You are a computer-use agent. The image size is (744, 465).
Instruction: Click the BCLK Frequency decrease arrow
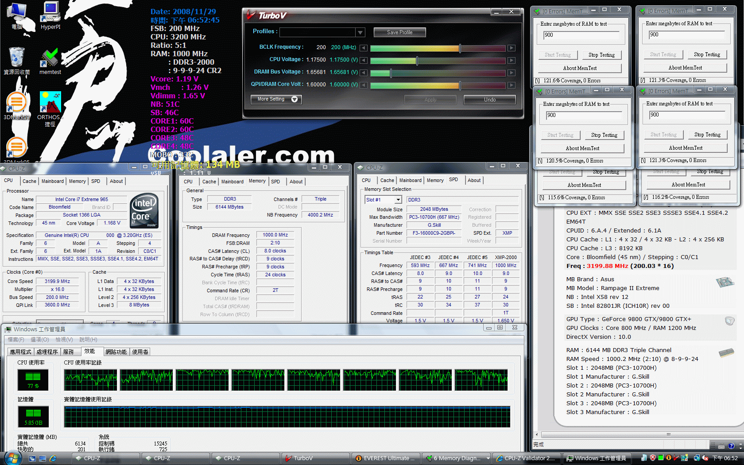[364, 48]
